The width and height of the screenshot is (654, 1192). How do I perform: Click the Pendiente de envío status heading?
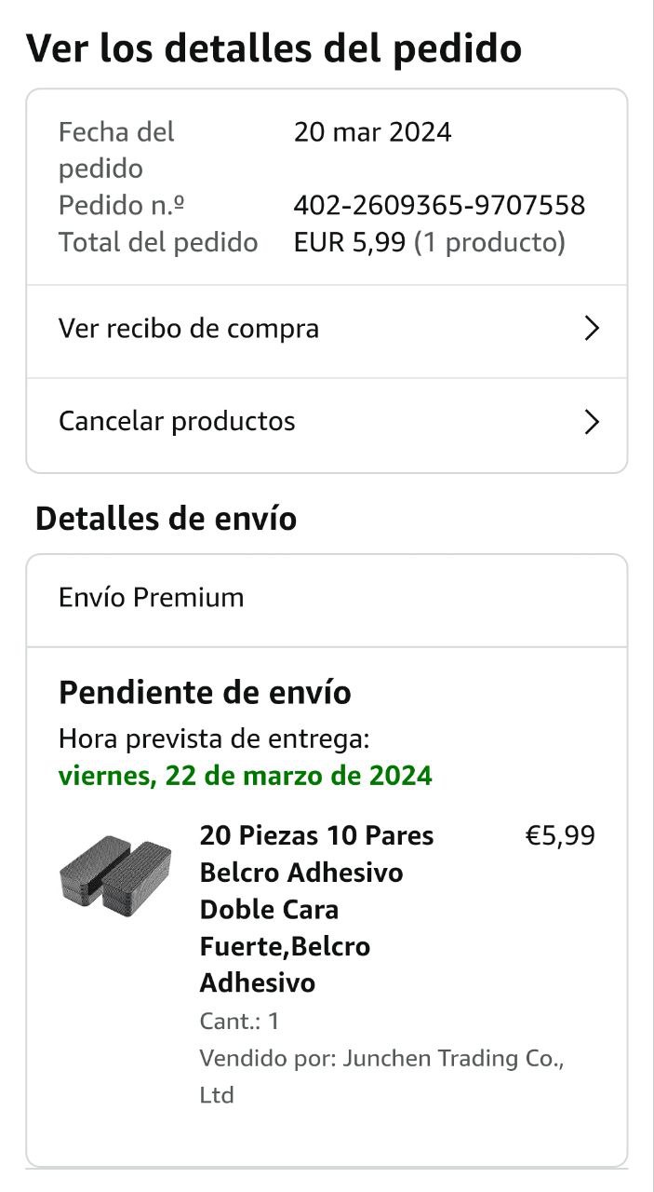click(205, 693)
